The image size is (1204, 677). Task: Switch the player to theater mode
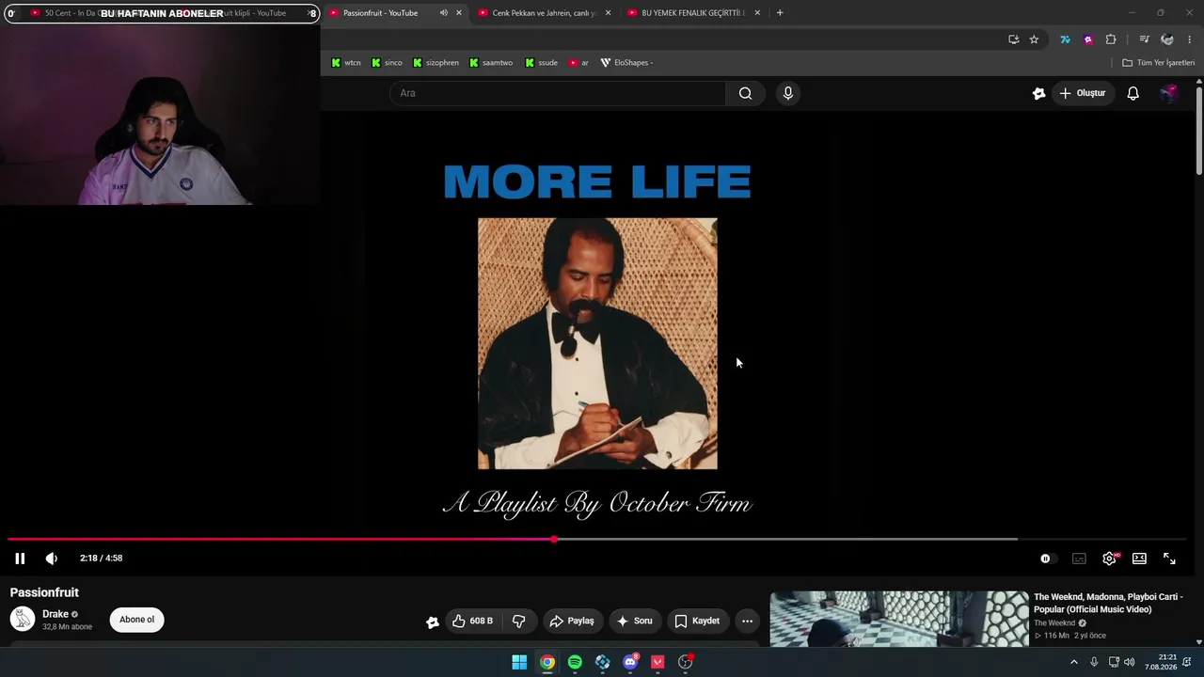click(x=1139, y=559)
